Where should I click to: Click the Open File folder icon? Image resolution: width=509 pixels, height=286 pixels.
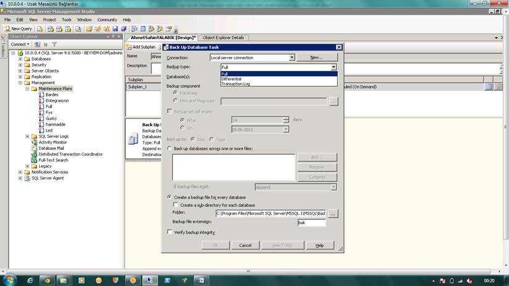[x=89, y=29]
